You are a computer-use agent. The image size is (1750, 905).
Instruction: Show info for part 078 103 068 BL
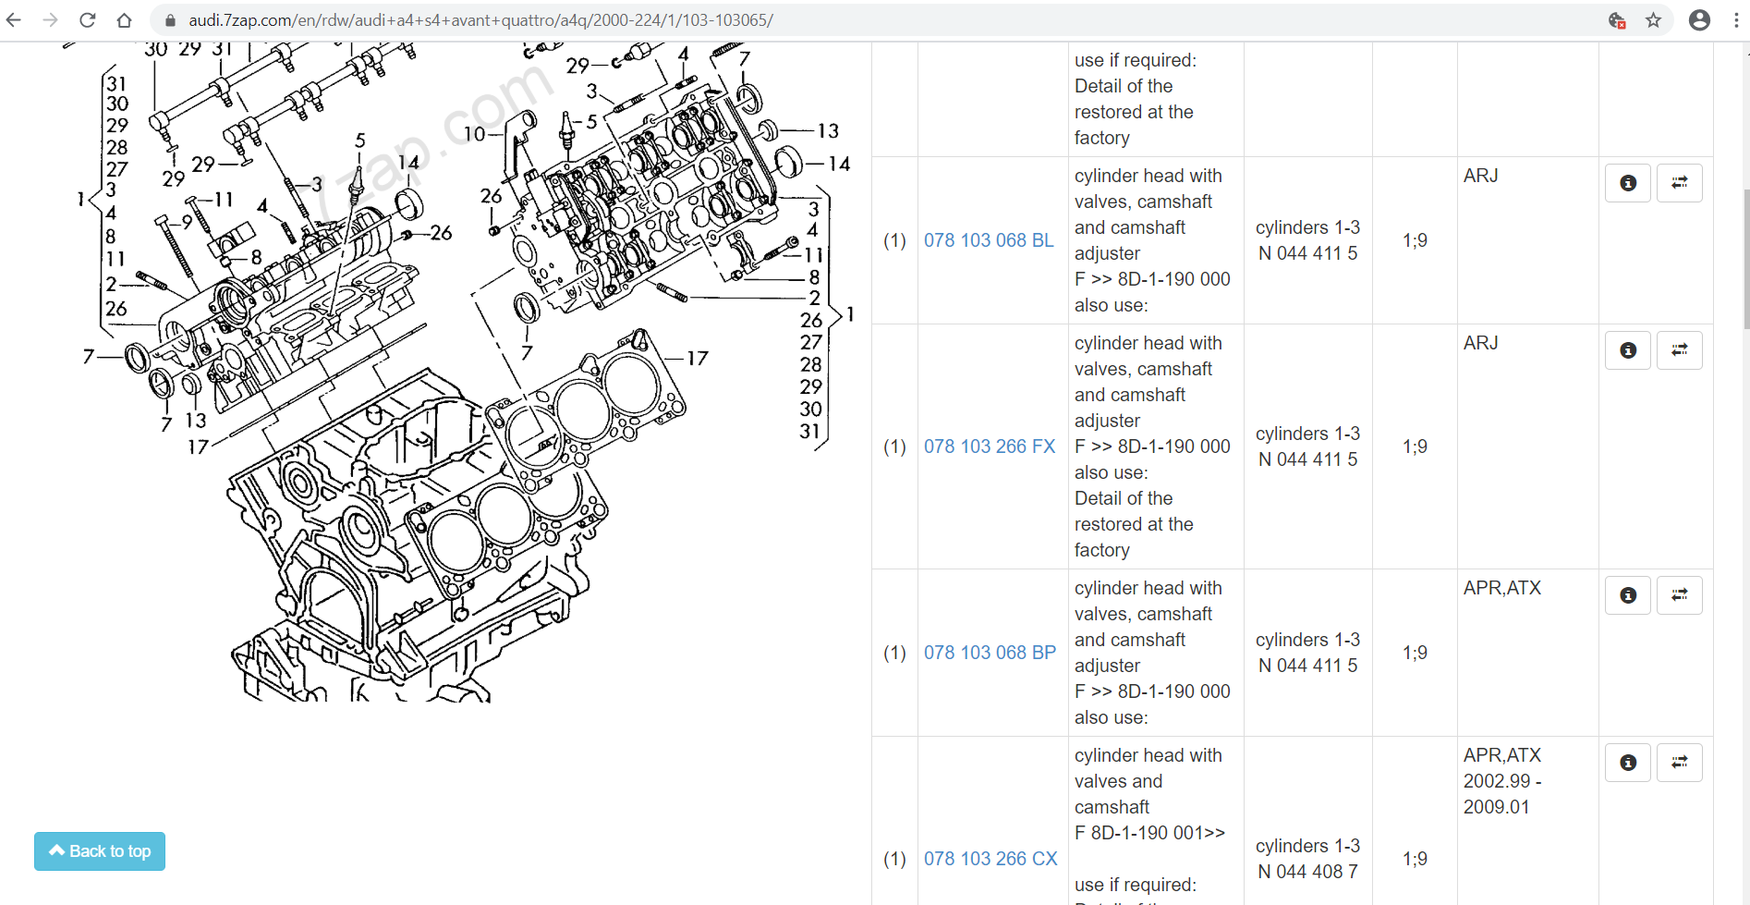(1628, 183)
